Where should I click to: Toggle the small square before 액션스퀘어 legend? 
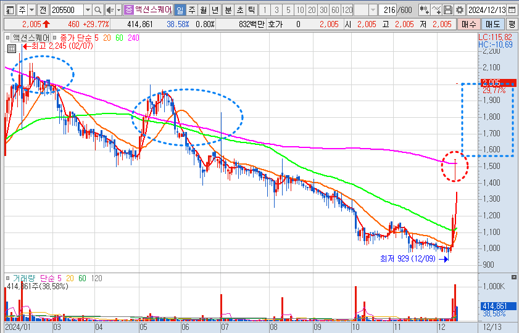point(7,38)
